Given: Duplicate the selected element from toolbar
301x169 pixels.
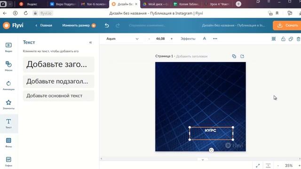Looking at the screenshot, I should click(291, 39).
